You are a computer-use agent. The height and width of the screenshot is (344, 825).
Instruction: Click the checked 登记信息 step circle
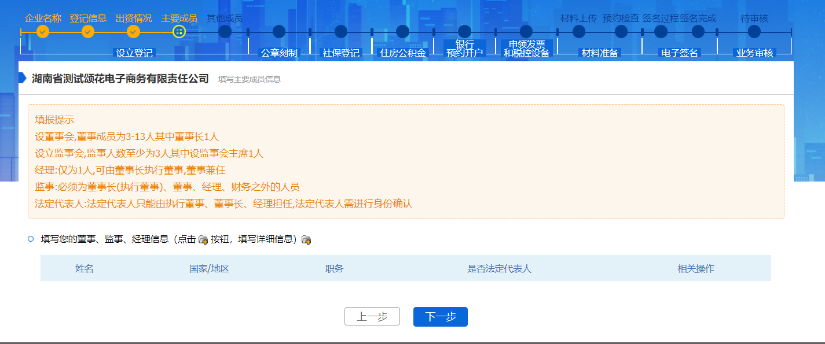coord(88,31)
